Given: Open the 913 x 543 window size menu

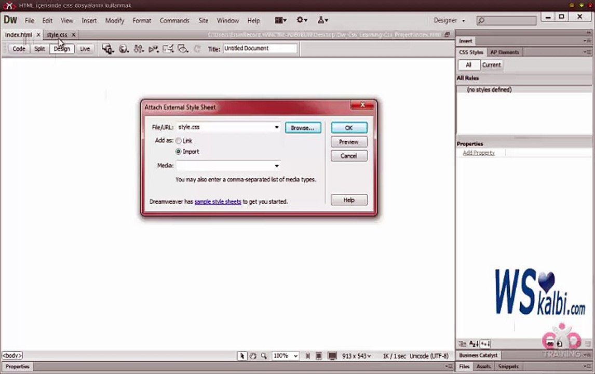Looking at the screenshot, I should (356, 356).
